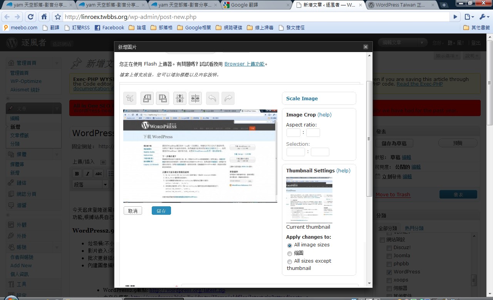Open the 工具 tools section
Image resolution: width=493 pixels, height=300 pixels.
pyautogui.click(x=22, y=284)
